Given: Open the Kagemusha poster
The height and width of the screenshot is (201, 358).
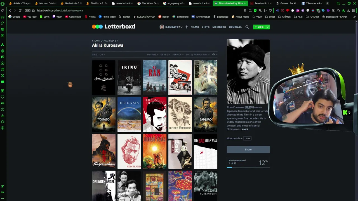Looking at the screenshot, I should coord(104,151).
